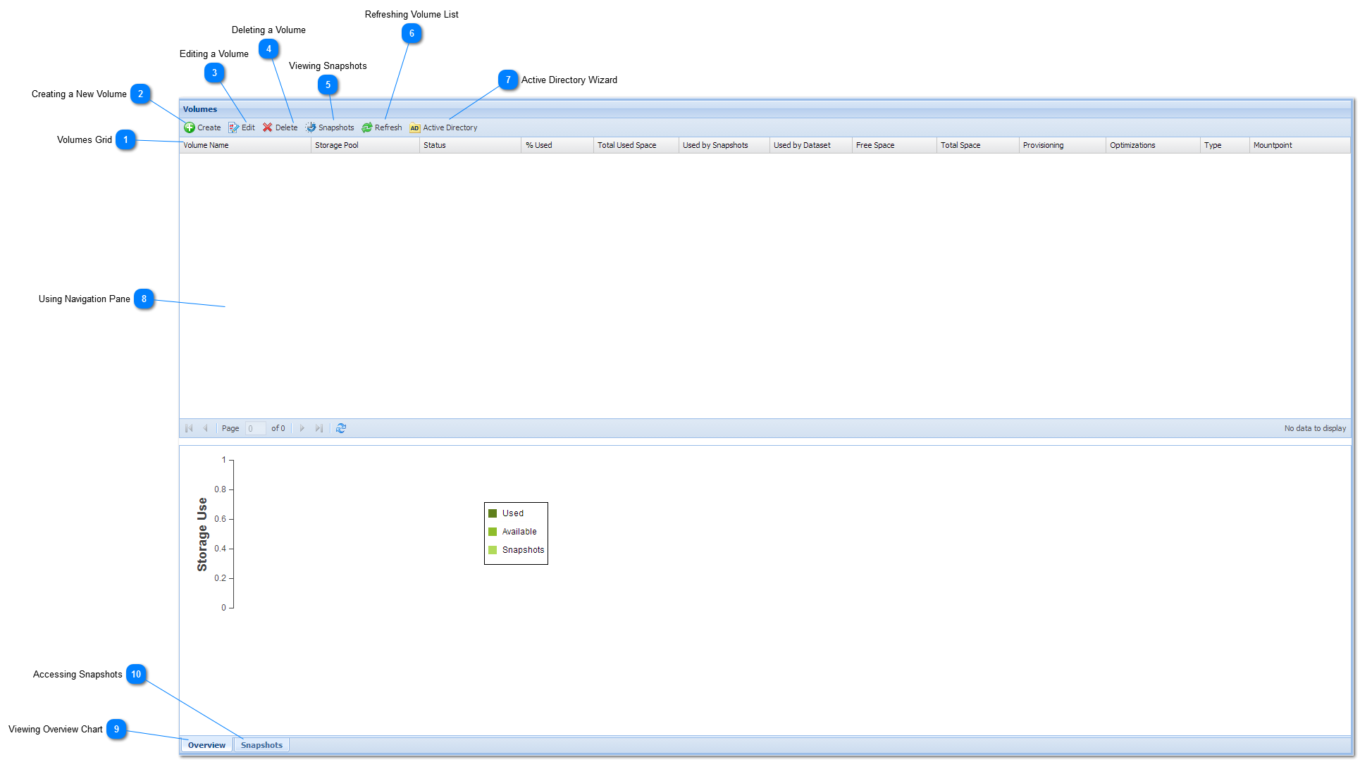Select the Overview tab
This screenshot has height=762, width=1360.
point(206,744)
